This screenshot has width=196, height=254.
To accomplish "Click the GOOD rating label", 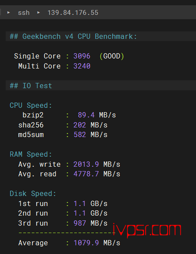I will tap(112, 56).
